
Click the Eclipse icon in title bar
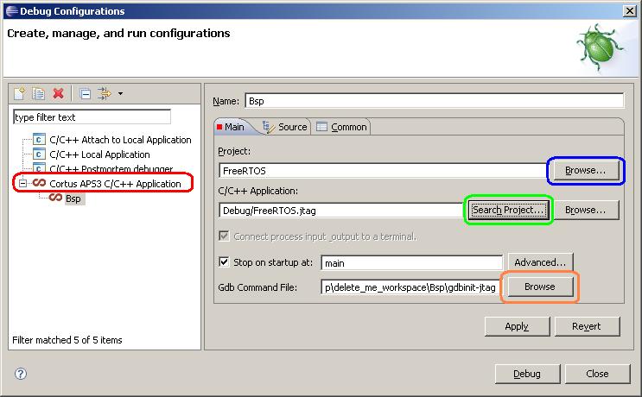coord(11,11)
